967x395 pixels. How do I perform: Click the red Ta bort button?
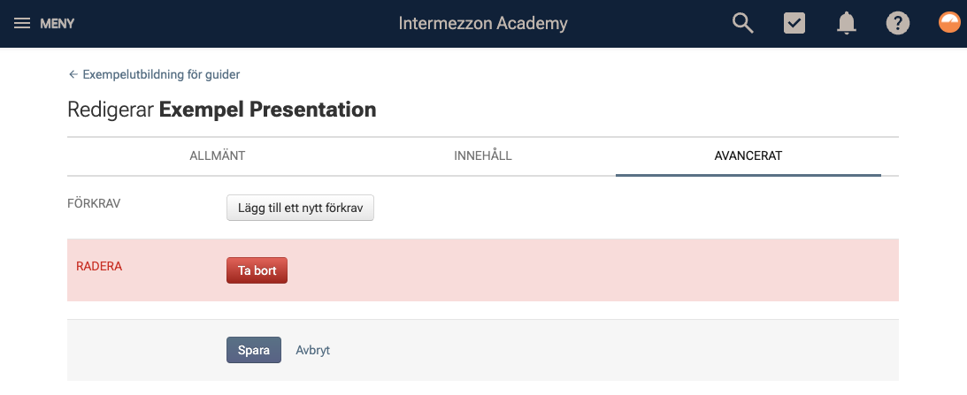click(257, 270)
